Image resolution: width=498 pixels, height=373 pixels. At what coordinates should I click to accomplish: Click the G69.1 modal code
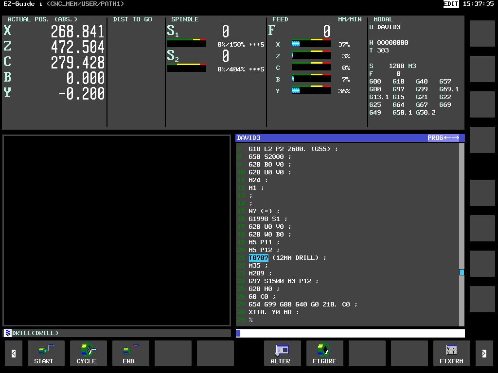coord(449,89)
